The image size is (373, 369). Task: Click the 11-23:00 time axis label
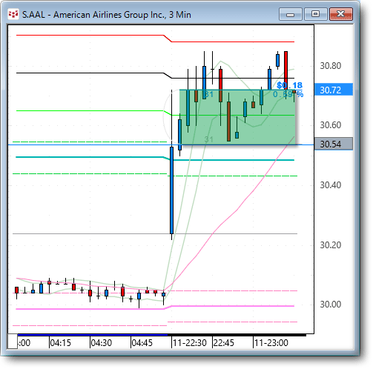(x=271, y=343)
